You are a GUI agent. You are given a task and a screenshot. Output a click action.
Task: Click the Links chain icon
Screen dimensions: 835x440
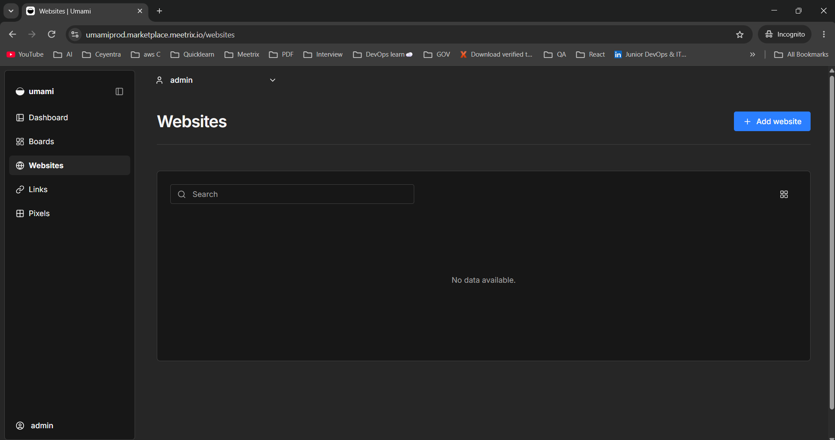(20, 190)
